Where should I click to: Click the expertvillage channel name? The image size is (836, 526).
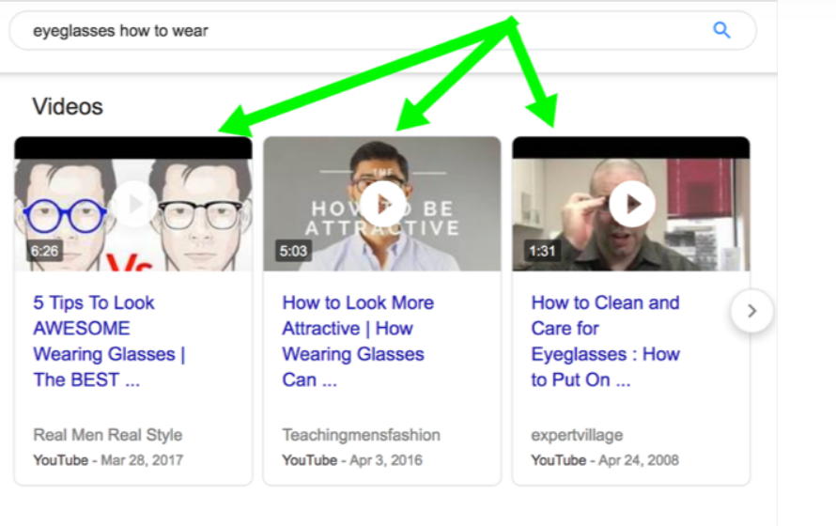[x=577, y=435]
